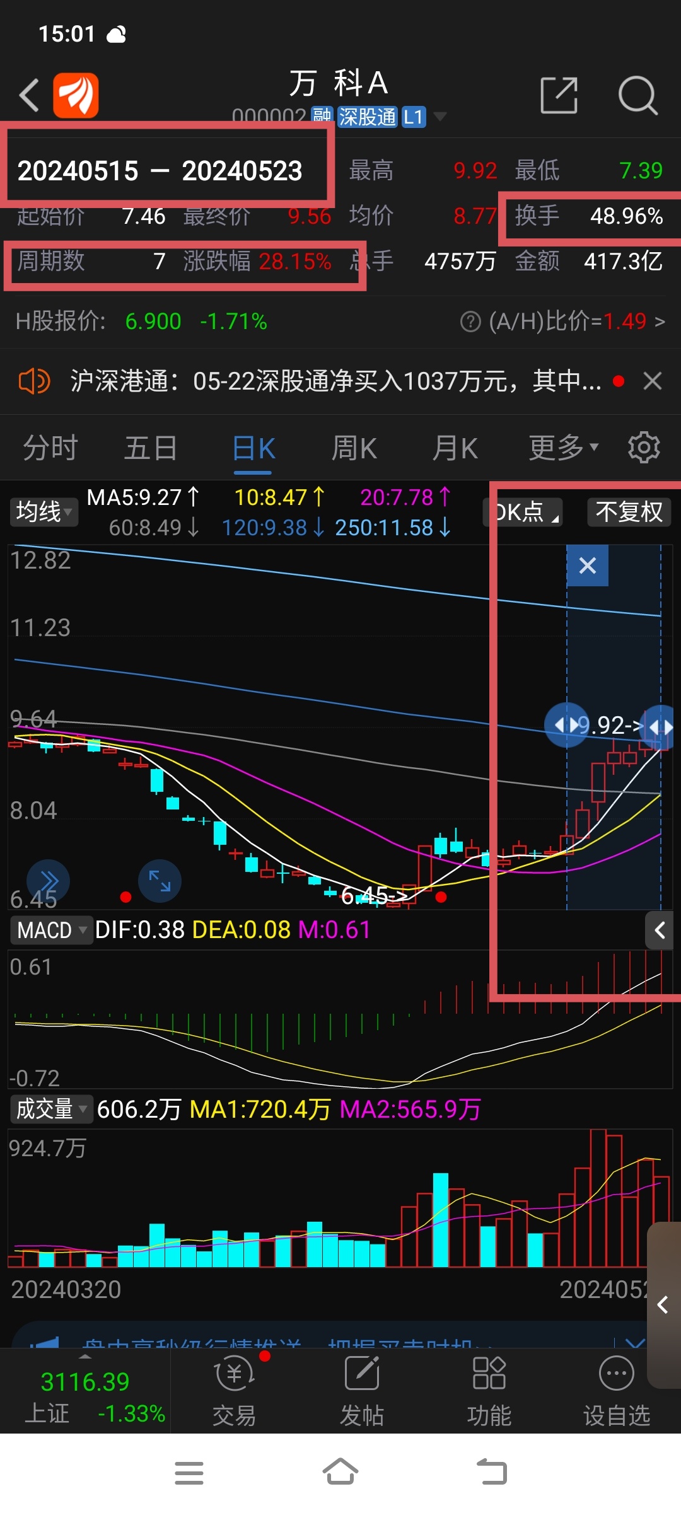Grab right range selection handle
This screenshot has height=1513, width=681.
click(661, 727)
